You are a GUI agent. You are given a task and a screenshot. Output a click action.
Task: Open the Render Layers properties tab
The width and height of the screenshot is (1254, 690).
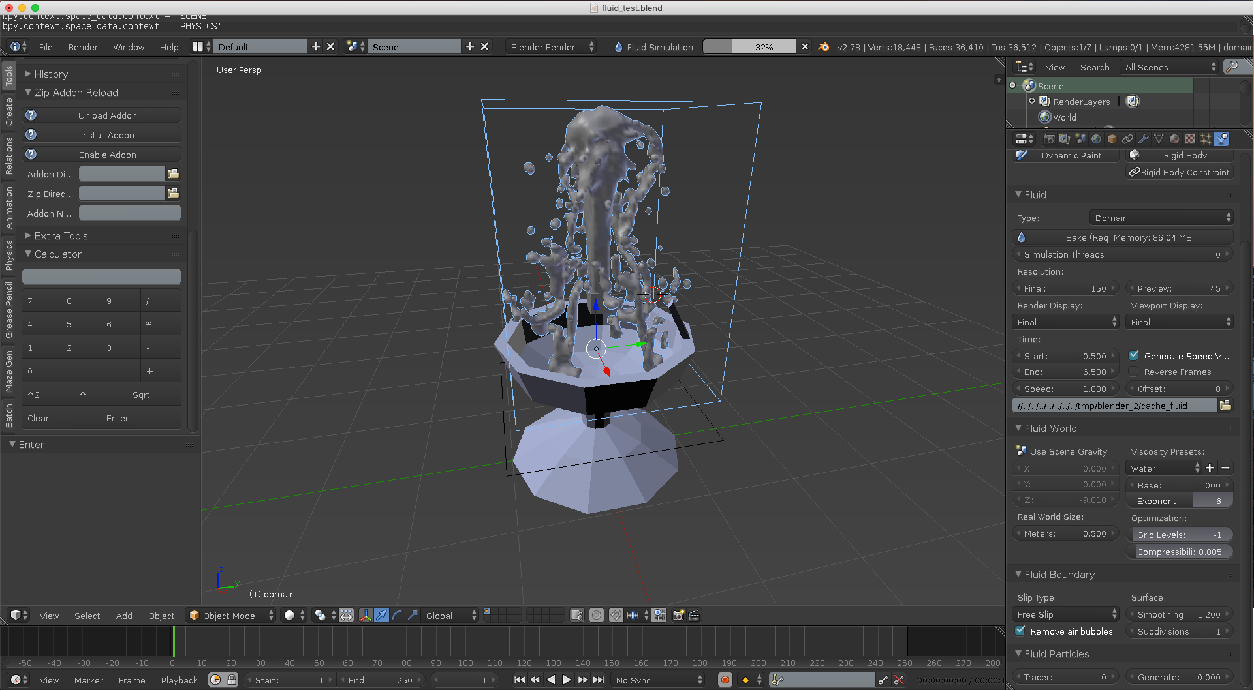(x=1065, y=139)
